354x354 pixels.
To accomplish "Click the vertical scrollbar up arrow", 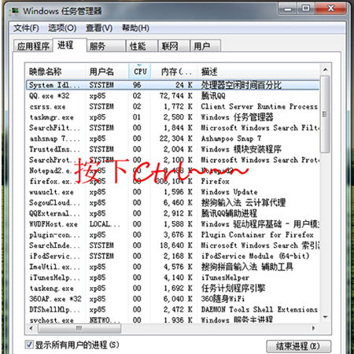I will pos(325,70).
